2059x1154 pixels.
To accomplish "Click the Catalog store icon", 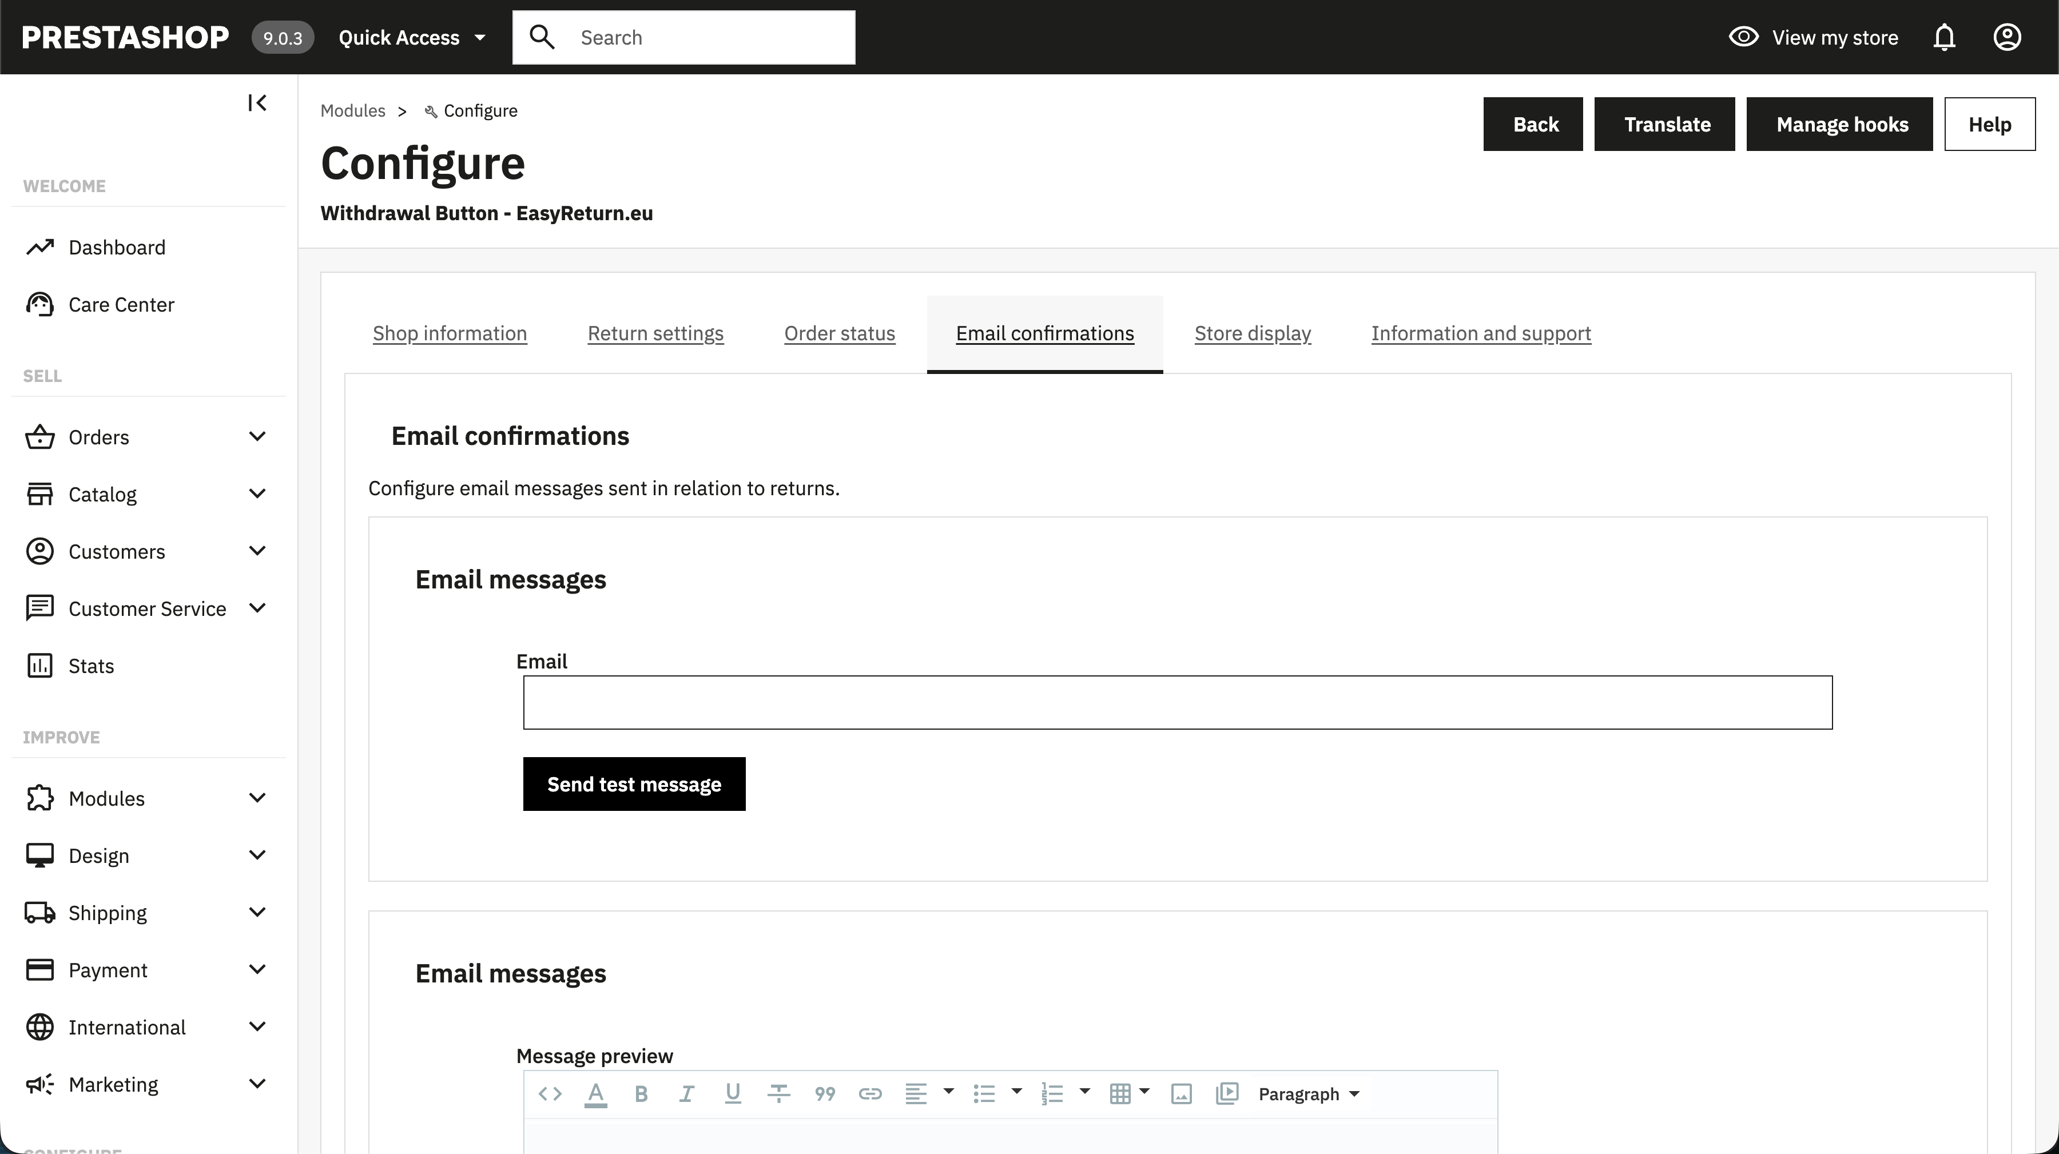I will [40, 494].
